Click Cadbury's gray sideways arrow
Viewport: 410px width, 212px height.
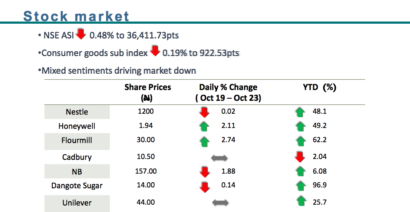219,158
